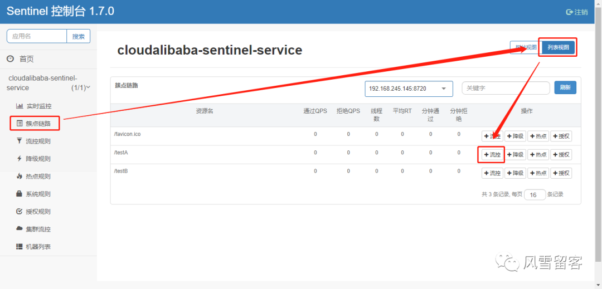602x289 pixels.
Task: Click the 操作 column header
Action: pyautogui.click(x=527, y=111)
